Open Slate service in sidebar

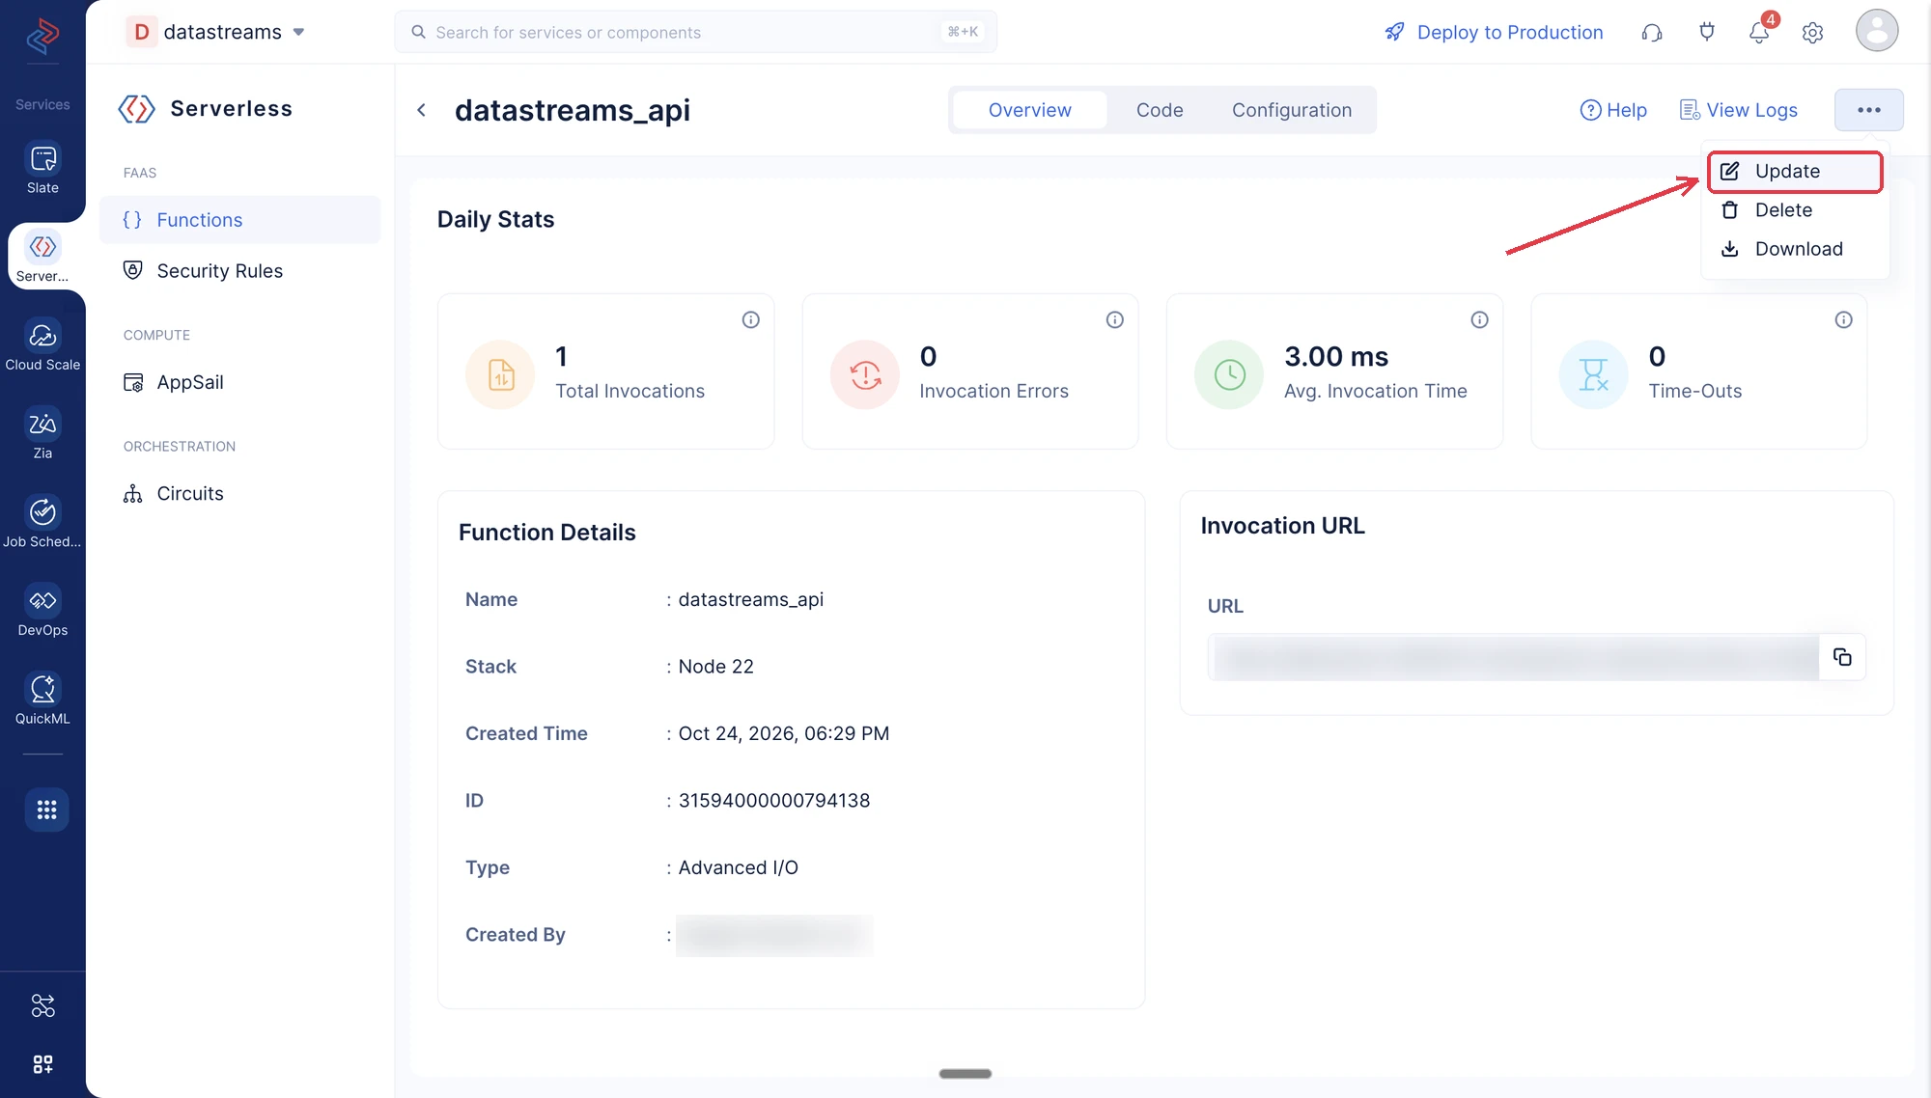[42, 169]
